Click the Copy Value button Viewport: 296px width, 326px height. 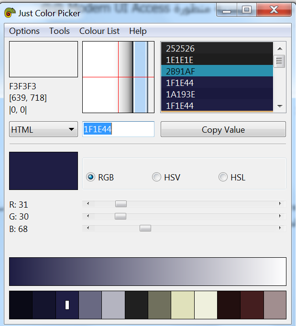point(223,129)
